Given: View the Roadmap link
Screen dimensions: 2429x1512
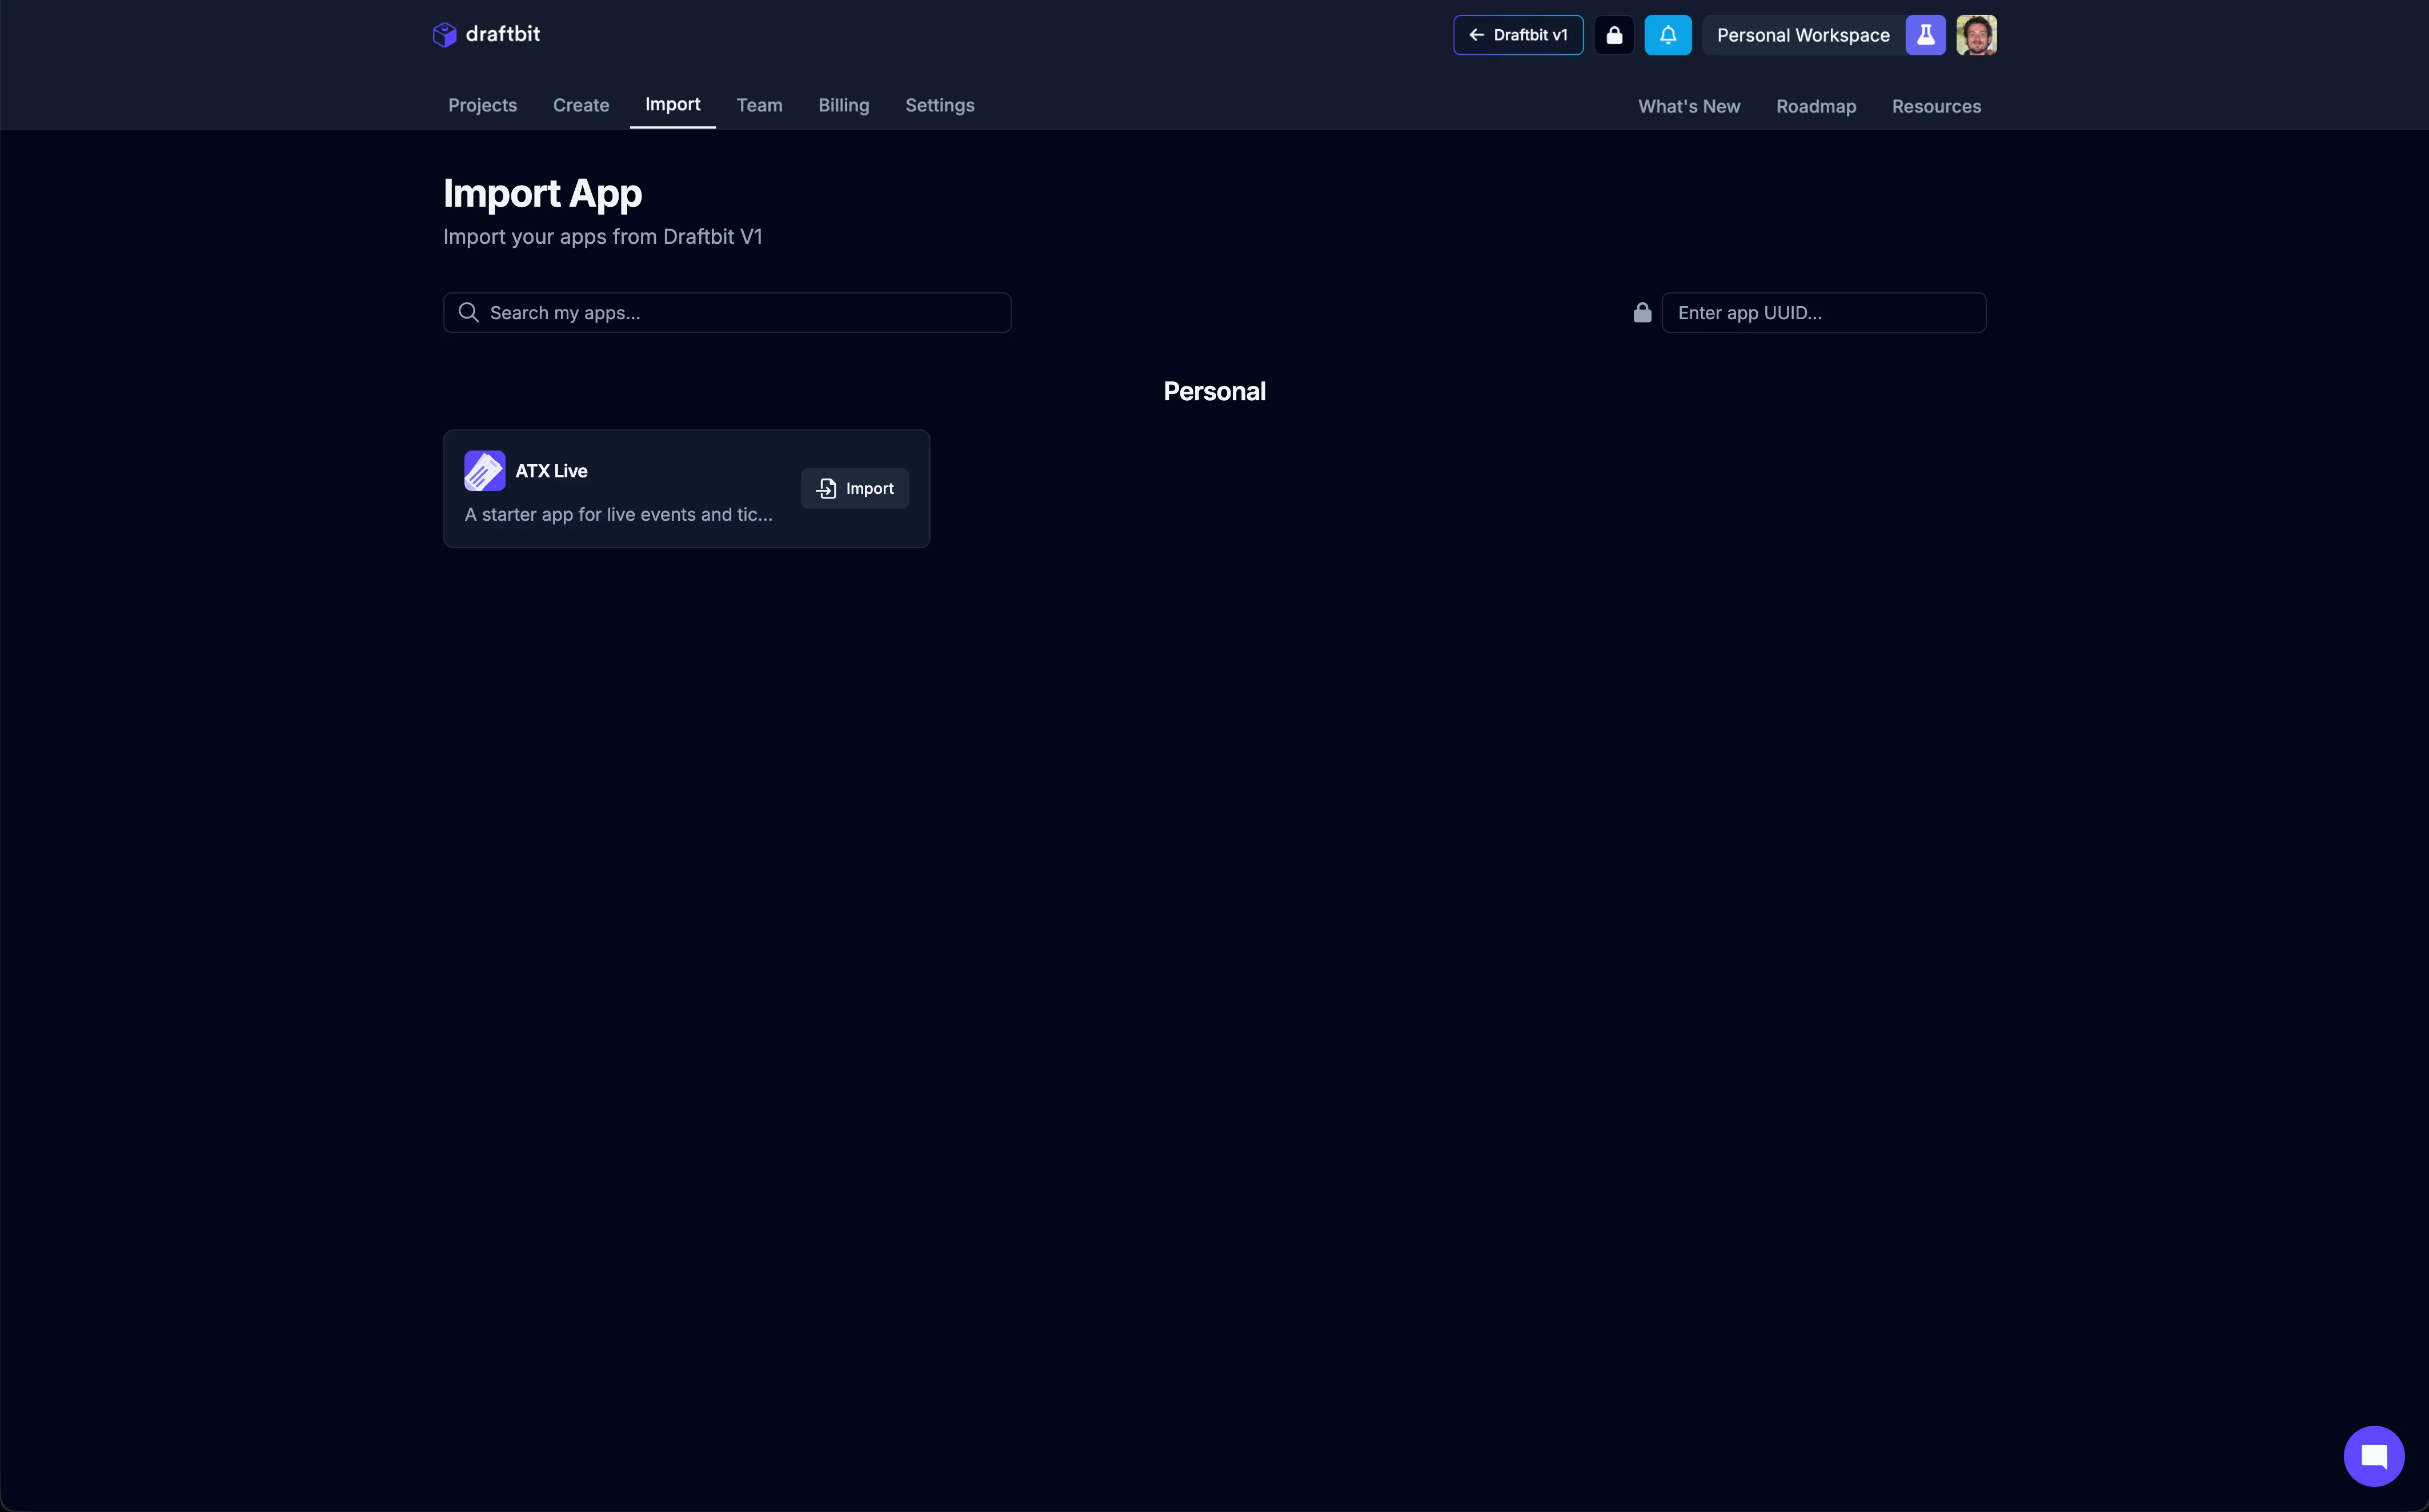Looking at the screenshot, I should [1815, 106].
